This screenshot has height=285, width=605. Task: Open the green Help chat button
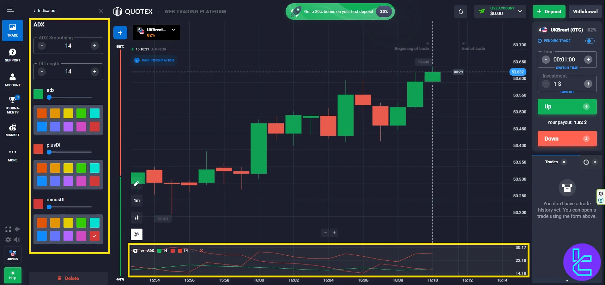click(13, 275)
